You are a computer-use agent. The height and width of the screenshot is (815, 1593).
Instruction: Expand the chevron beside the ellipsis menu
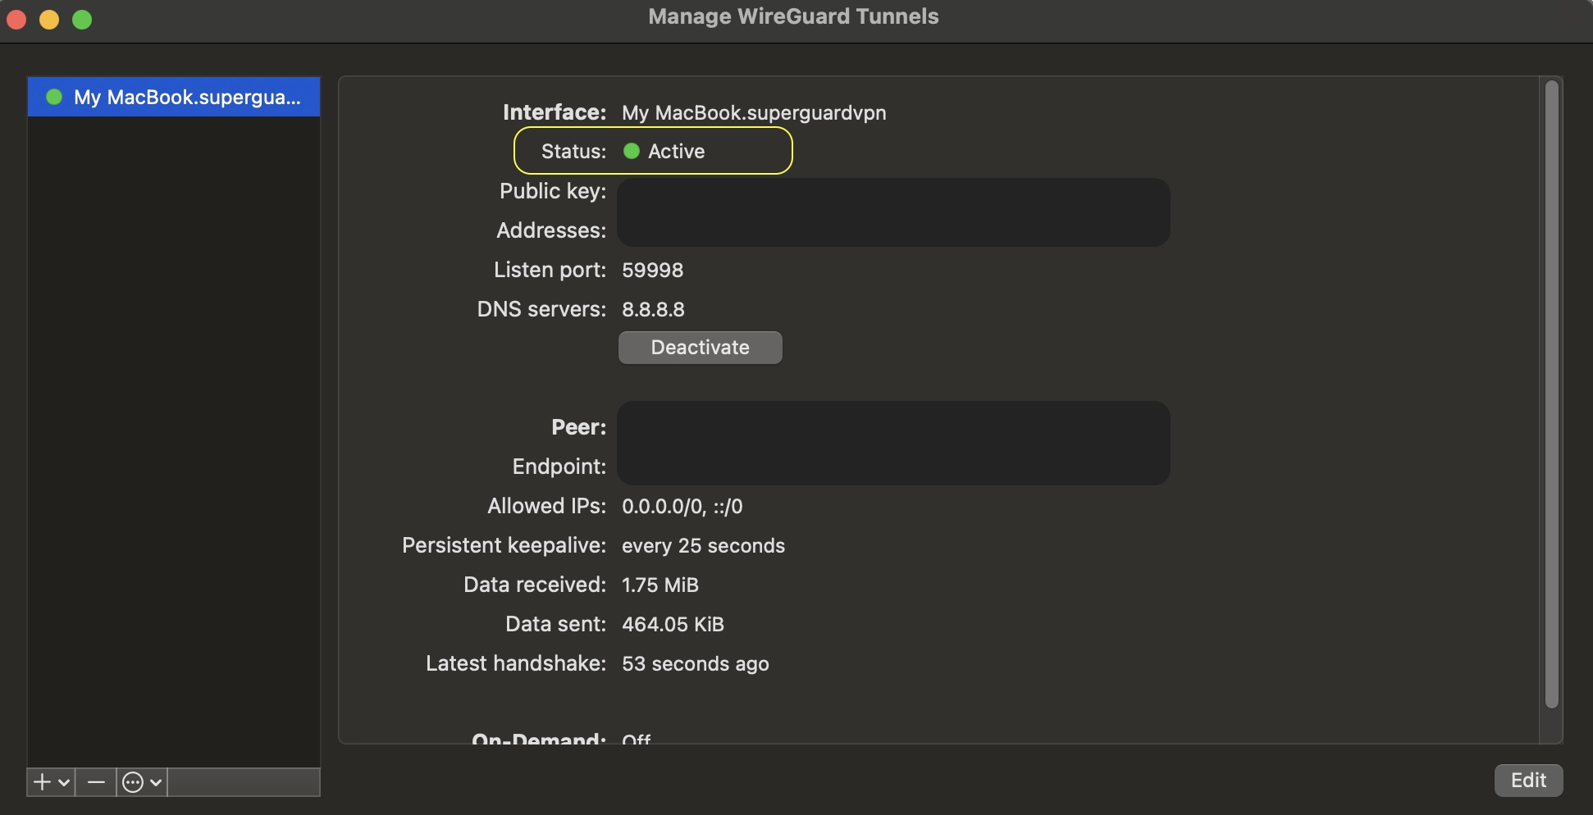coord(156,783)
